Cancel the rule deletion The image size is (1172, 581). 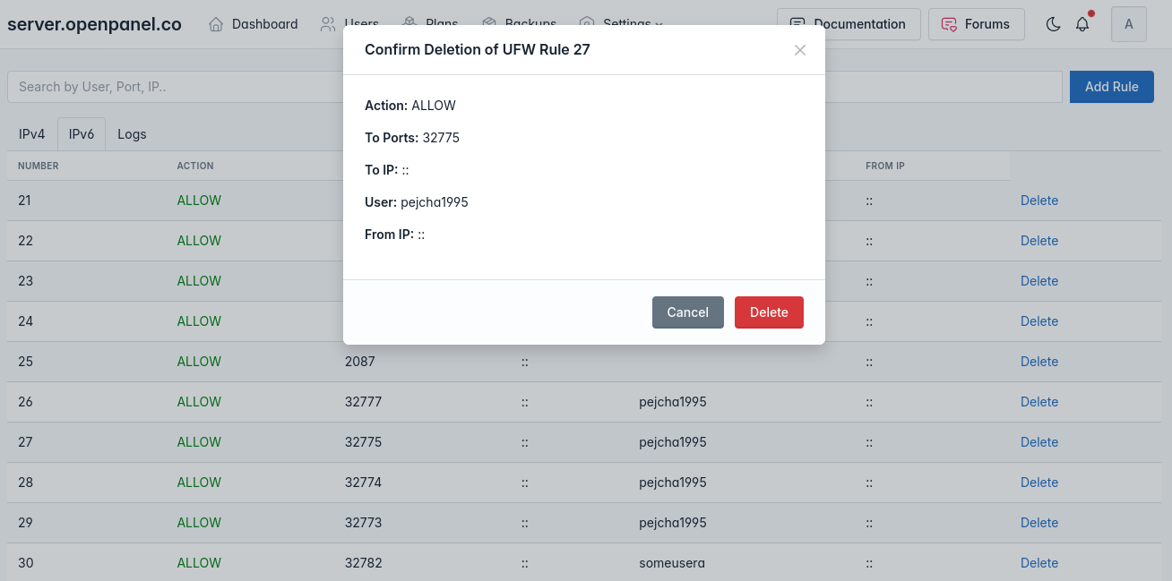coord(687,312)
